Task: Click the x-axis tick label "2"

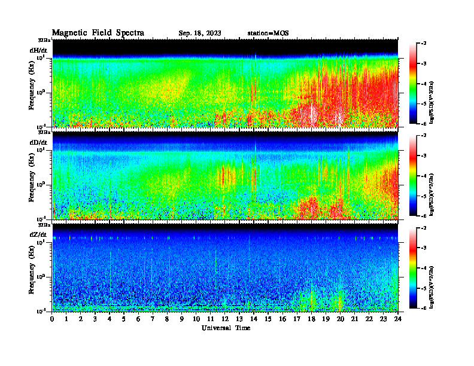Action: 81,319
